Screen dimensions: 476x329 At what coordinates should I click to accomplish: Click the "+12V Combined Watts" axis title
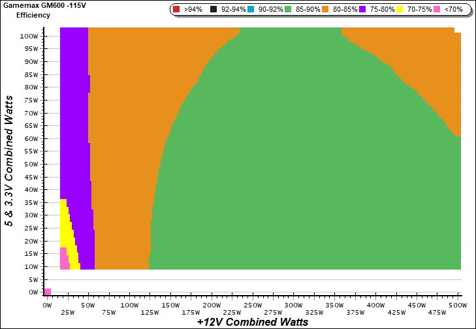point(253,322)
